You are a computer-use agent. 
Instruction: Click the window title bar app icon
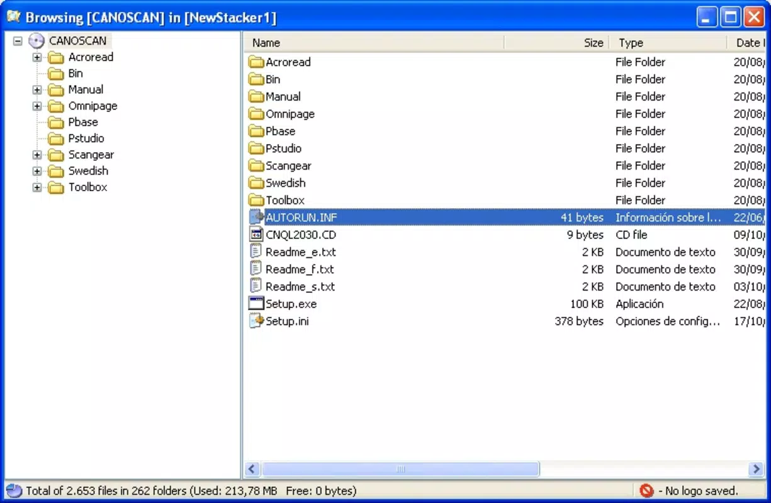13,17
